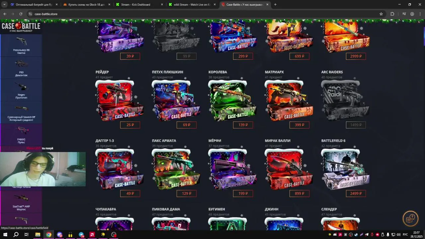This screenshot has height=239, width=425.
Task: Open the Мирак Валли case image
Action: click(x=289, y=169)
